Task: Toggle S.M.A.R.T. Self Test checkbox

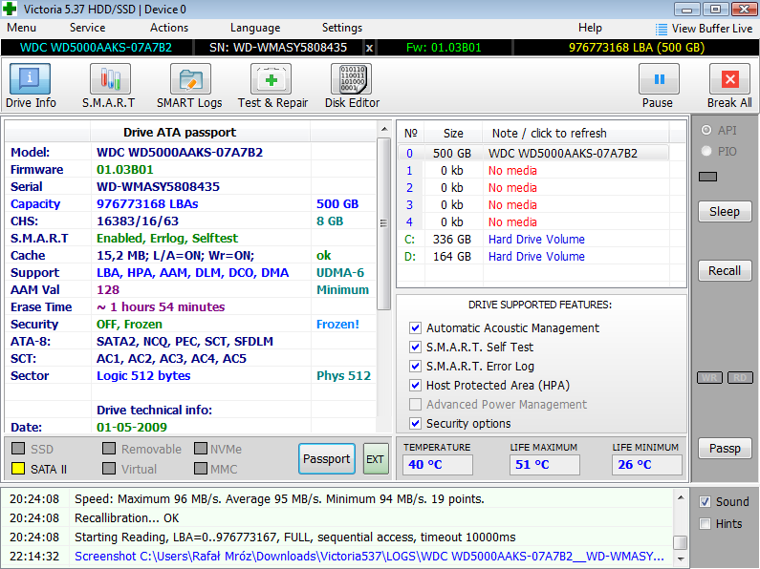Action: 415,348
